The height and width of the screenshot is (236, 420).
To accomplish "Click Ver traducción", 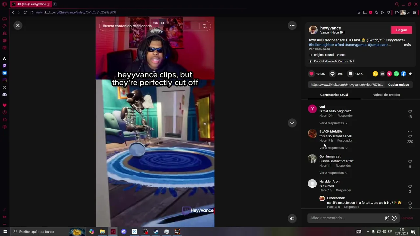I will pos(319,49).
